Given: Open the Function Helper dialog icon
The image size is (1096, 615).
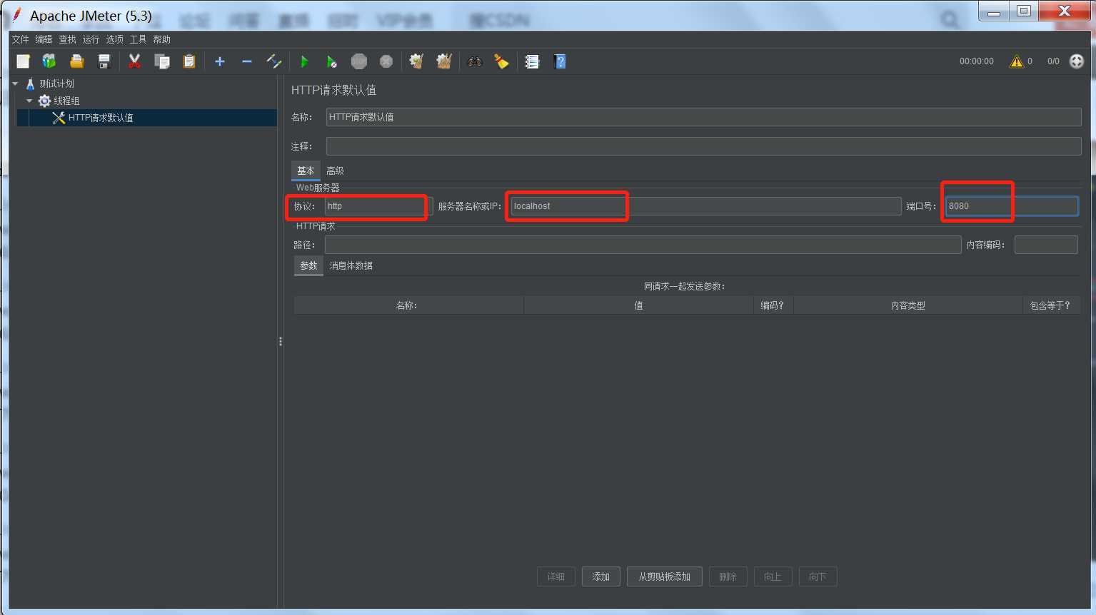Looking at the screenshot, I should coord(532,61).
